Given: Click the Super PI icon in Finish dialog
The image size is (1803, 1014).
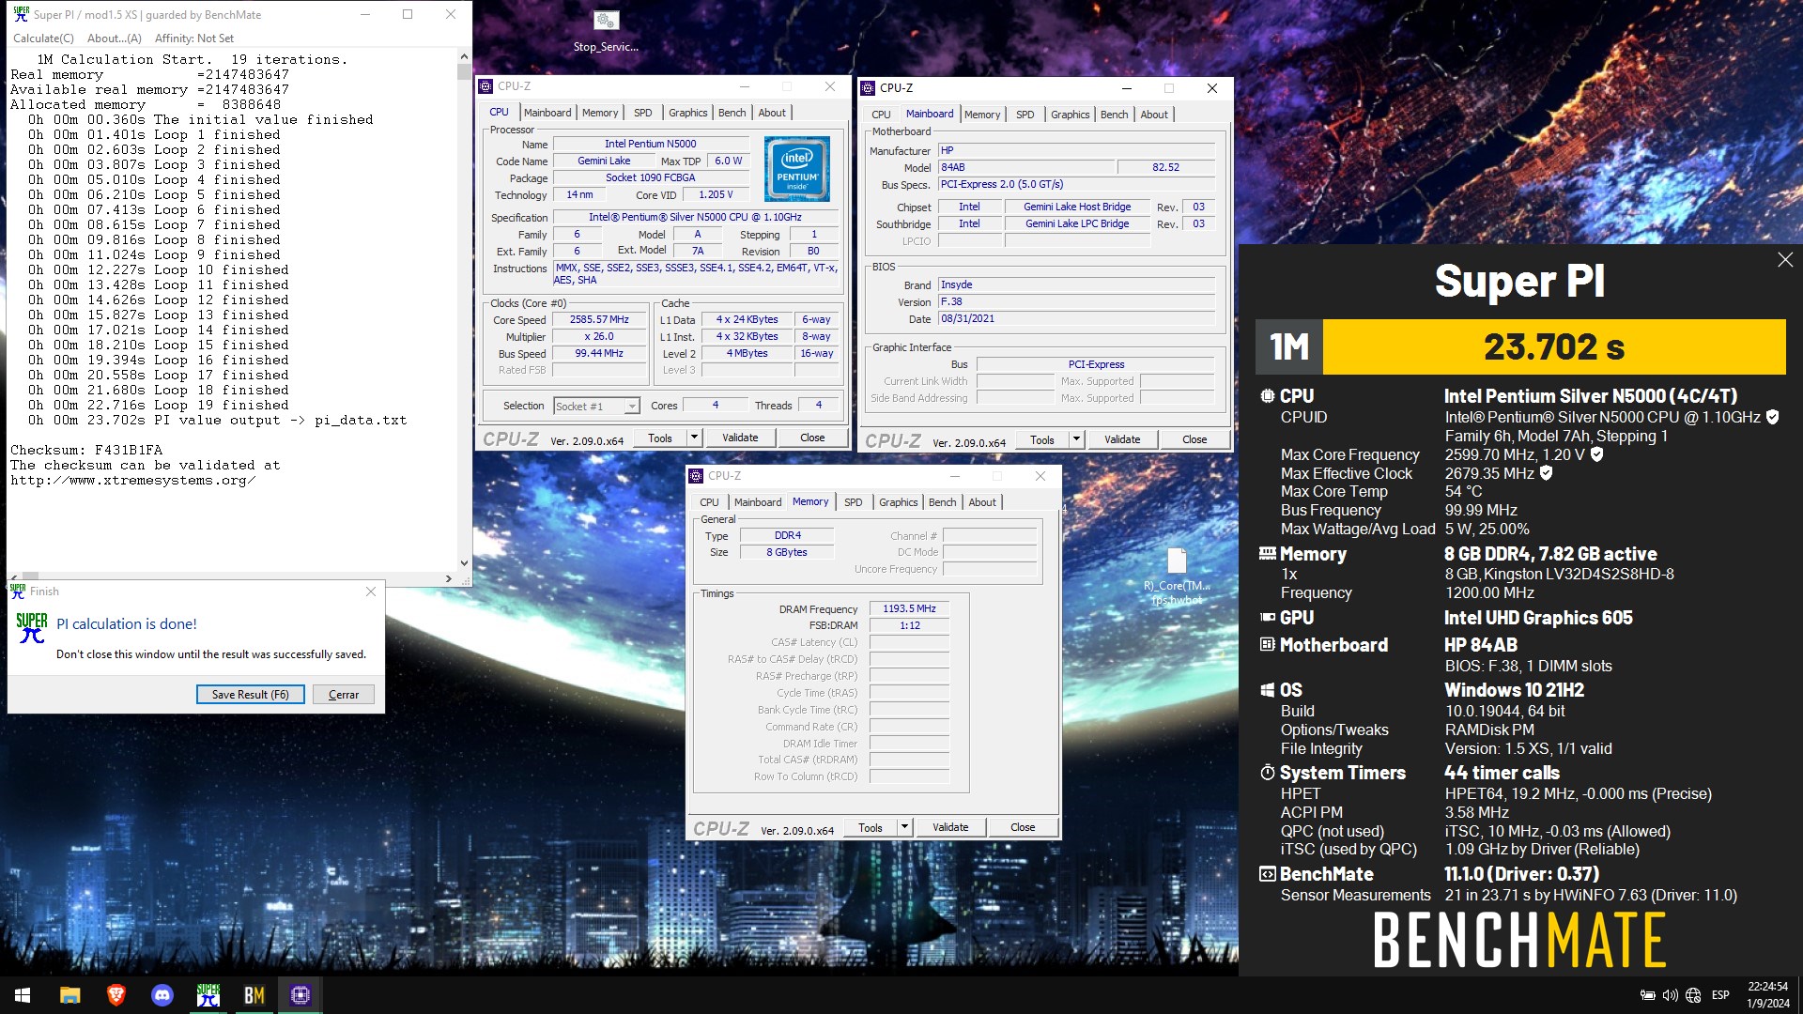Looking at the screenshot, I should pyautogui.click(x=32, y=628).
